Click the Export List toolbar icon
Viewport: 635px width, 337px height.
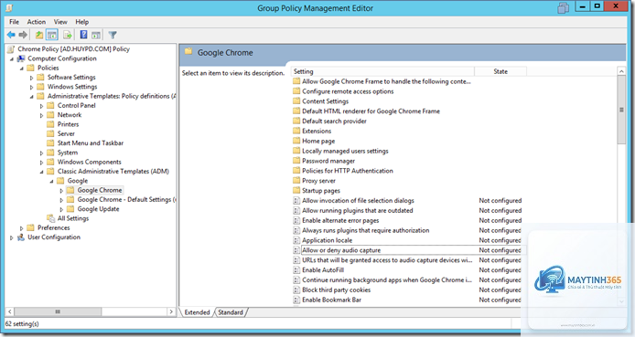click(x=68, y=35)
